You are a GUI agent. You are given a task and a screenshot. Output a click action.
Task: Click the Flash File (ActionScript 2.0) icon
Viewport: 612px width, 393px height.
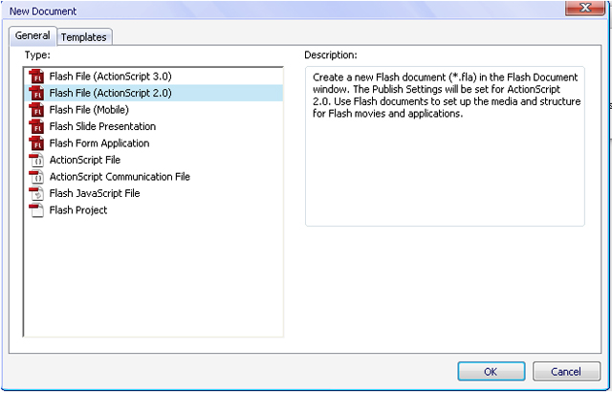(36, 94)
